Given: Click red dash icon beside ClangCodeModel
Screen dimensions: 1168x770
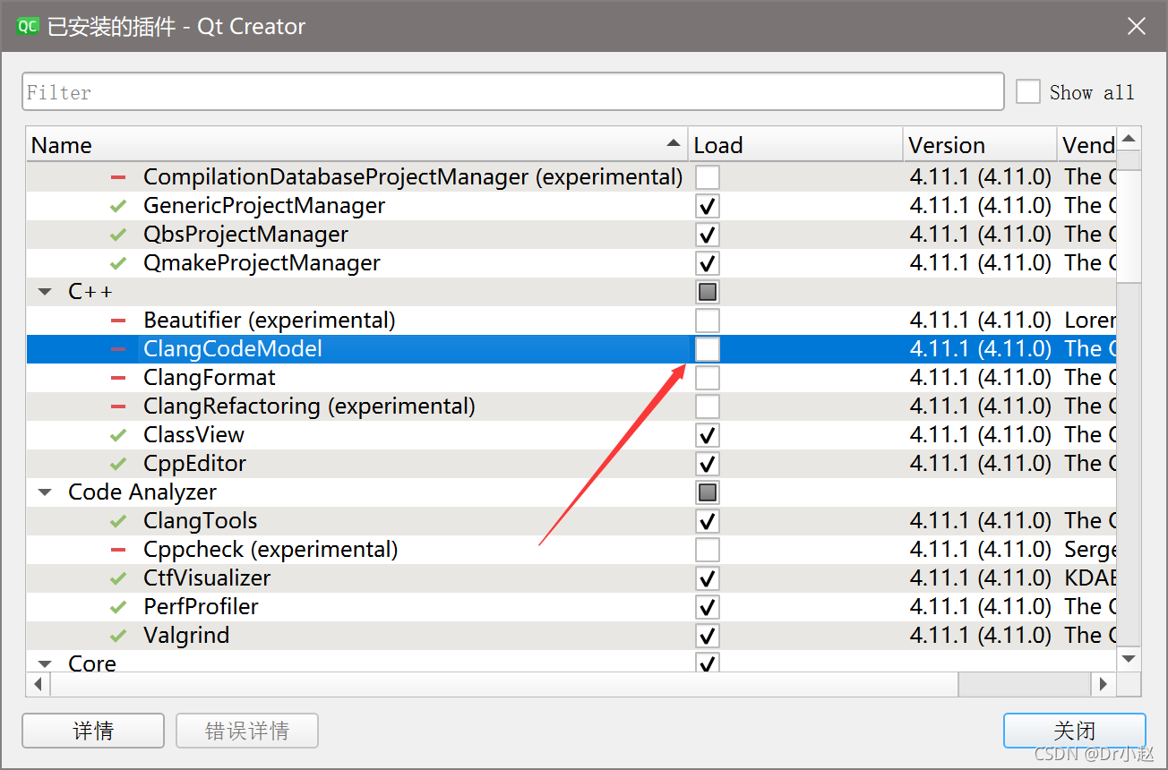Looking at the screenshot, I should 118,349.
